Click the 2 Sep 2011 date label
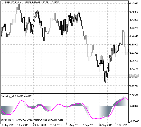The height and width of the screenshot is (127, 141). pos(89,125)
